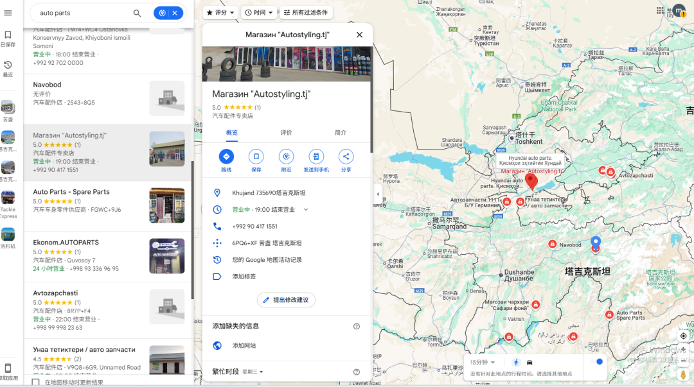The width and height of the screenshot is (694, 387).
Task: Click the auto parts search input field
Action: 84,13
